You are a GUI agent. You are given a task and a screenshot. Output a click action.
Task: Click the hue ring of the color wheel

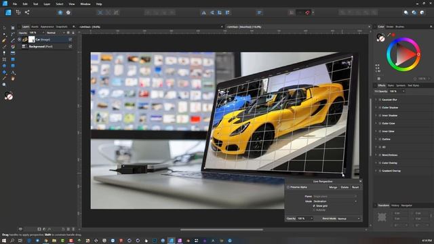click(x=403, y=39)
